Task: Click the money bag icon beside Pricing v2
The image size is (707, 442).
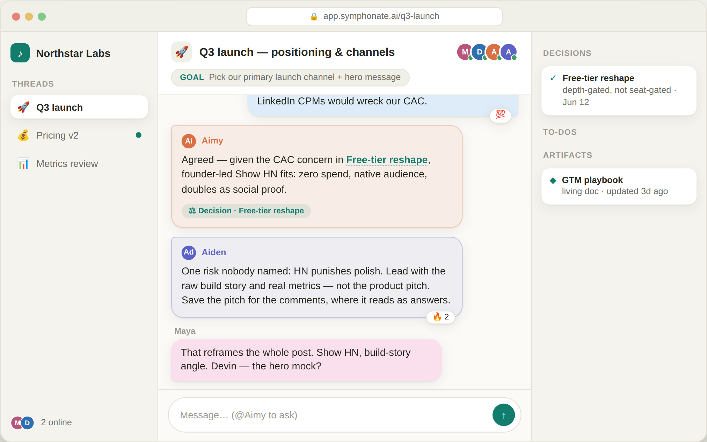Action: 23,135
